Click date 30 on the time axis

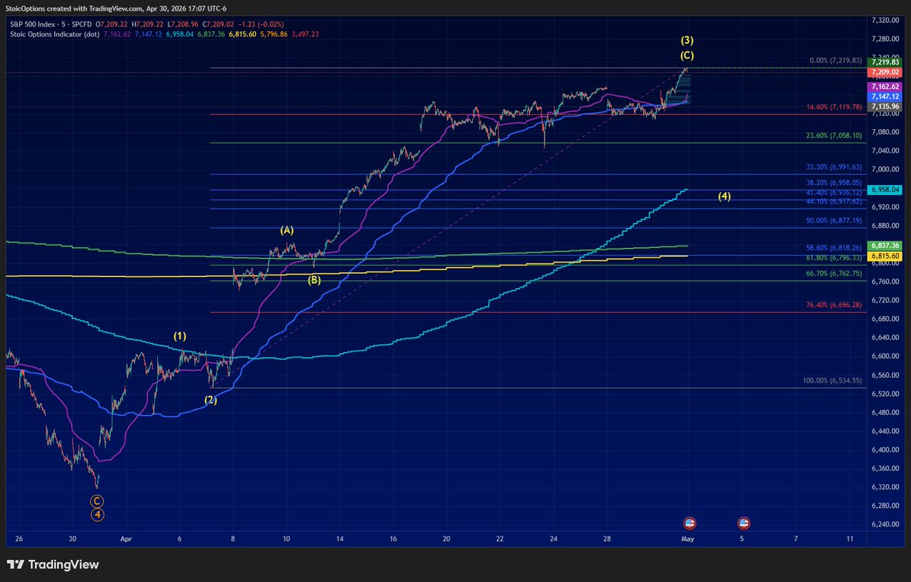tap(72, 539)
